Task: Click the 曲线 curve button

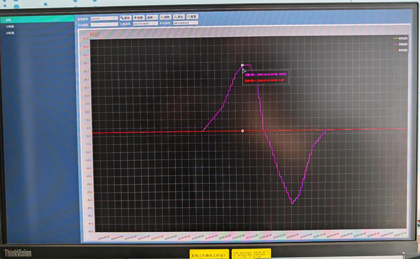Action: coord(152,17)
